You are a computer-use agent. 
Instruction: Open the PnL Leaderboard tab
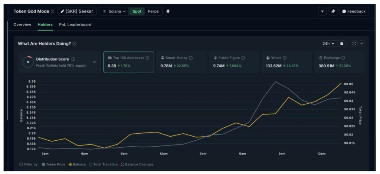[x=75, y=25]
